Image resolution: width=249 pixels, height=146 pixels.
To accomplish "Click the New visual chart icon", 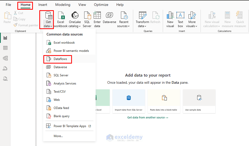I will pos(170,15).
